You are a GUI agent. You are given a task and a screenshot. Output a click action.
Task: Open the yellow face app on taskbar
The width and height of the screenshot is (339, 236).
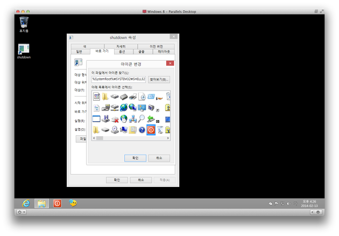point(73,203)
